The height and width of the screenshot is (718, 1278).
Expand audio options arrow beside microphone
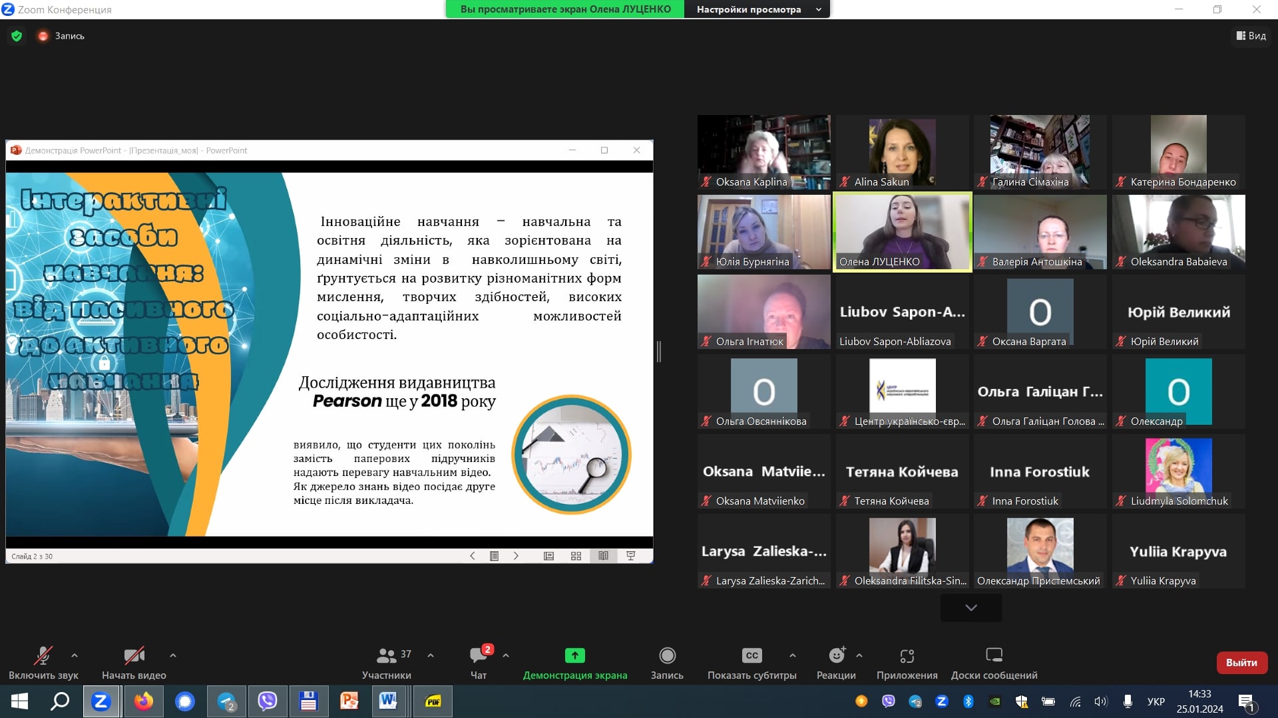coord(75,656)
